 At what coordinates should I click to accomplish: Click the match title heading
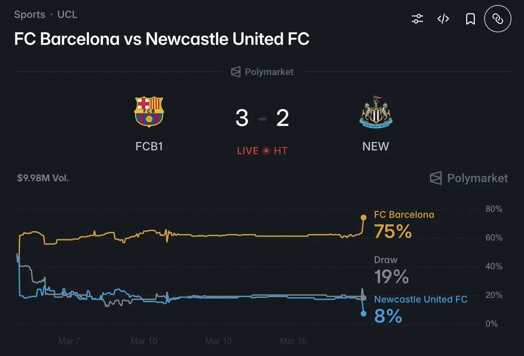[162, 39]
